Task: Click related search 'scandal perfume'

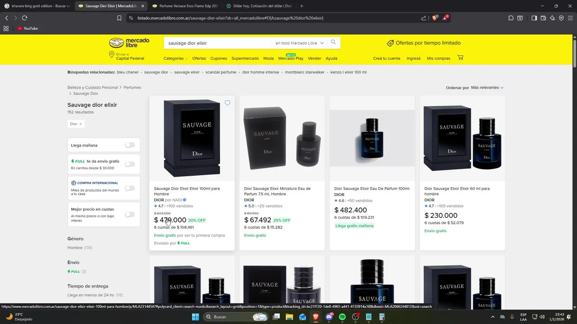Action: [221, 72]
